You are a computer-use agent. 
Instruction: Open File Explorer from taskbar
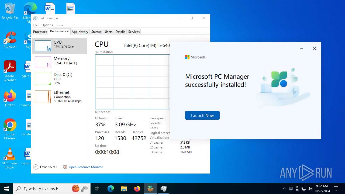coord(124,189)
